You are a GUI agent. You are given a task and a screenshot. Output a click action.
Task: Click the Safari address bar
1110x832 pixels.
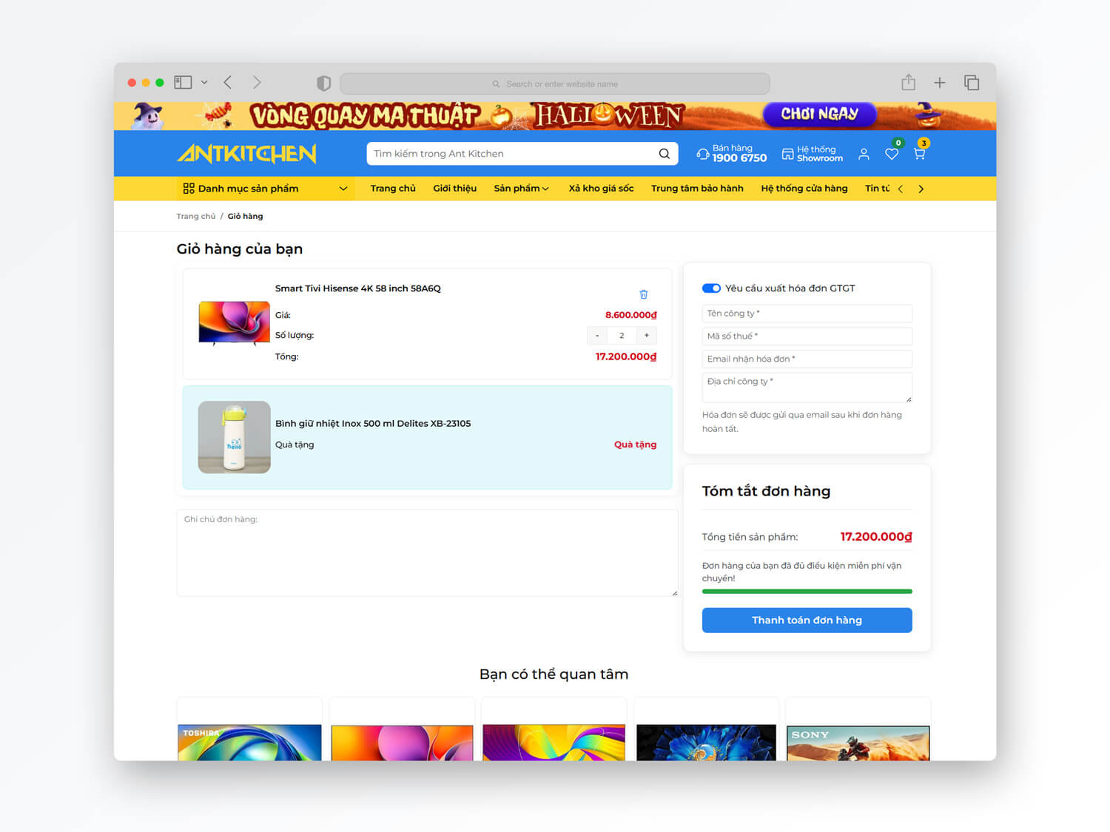pyautogui.click(x=555, y=84)
